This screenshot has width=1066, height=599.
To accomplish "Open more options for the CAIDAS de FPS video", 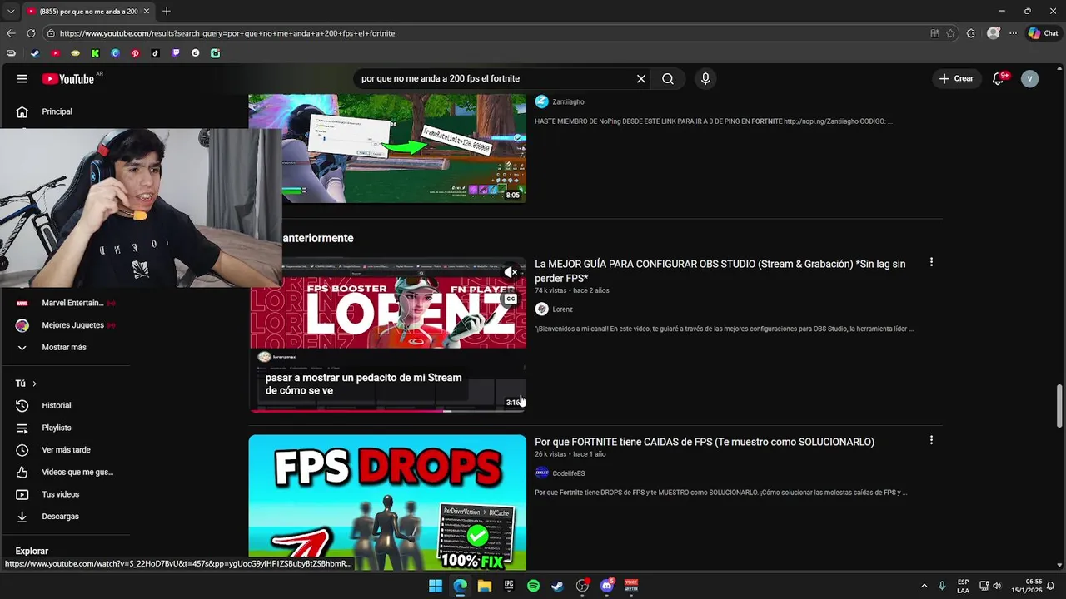I will pyautogui.click(x=931, y=440).
